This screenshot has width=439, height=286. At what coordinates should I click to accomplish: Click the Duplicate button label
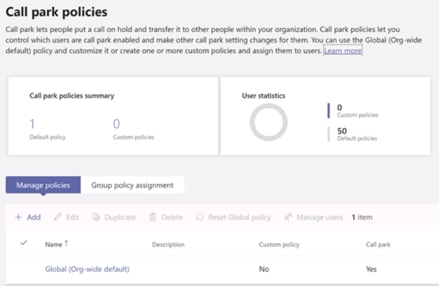click(120, 217)
